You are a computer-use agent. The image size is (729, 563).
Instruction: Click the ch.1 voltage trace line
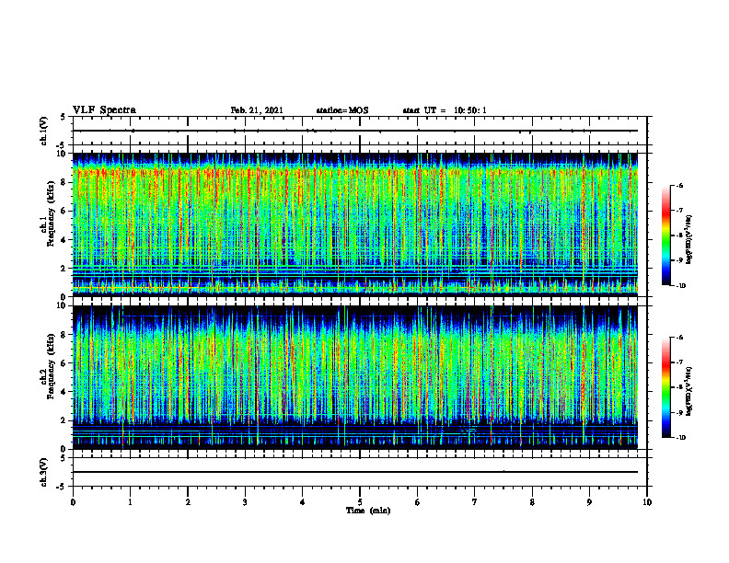pyautogui.click(x=355, y=131)
